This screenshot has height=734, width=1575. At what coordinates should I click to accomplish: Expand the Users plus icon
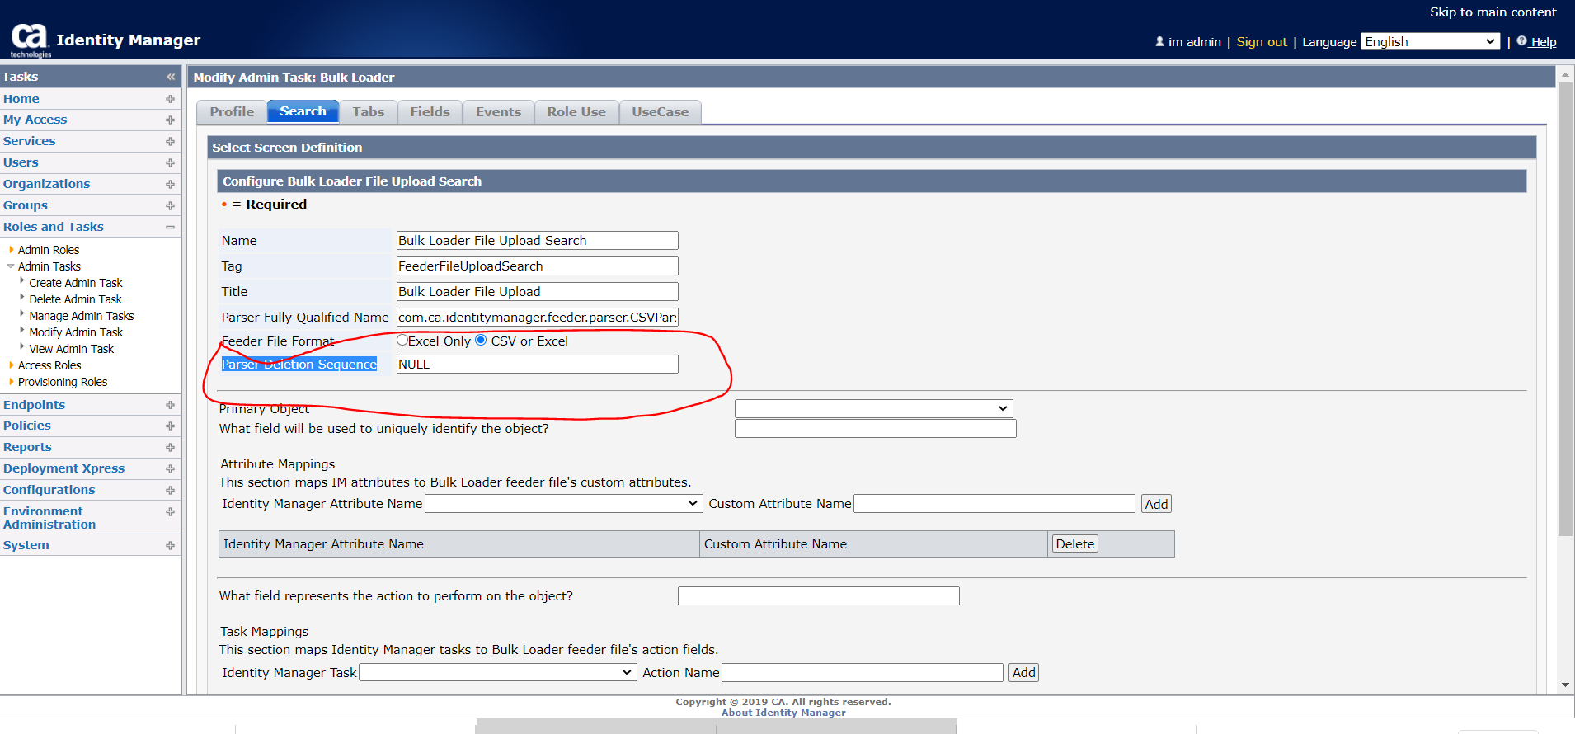click(x=170, y=163)
